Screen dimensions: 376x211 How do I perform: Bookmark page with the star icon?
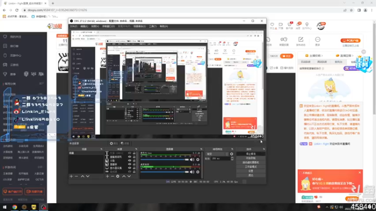(x=351, y=10)
